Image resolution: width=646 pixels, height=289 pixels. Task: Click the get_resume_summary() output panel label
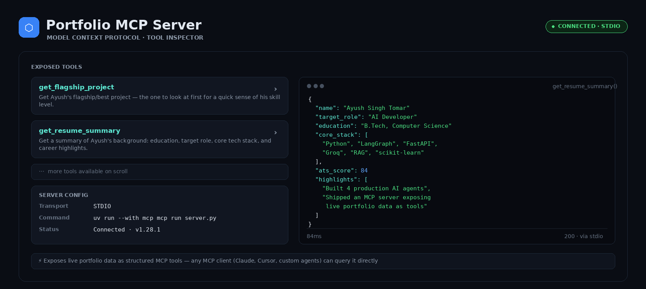pos(585,86)
